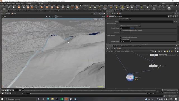Click geo1 path in network editor

point(119,48)
